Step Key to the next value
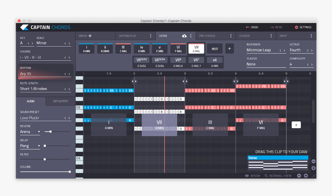 pos(32,43)
